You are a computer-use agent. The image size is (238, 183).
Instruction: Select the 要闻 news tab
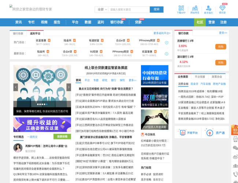pos(78,80)
